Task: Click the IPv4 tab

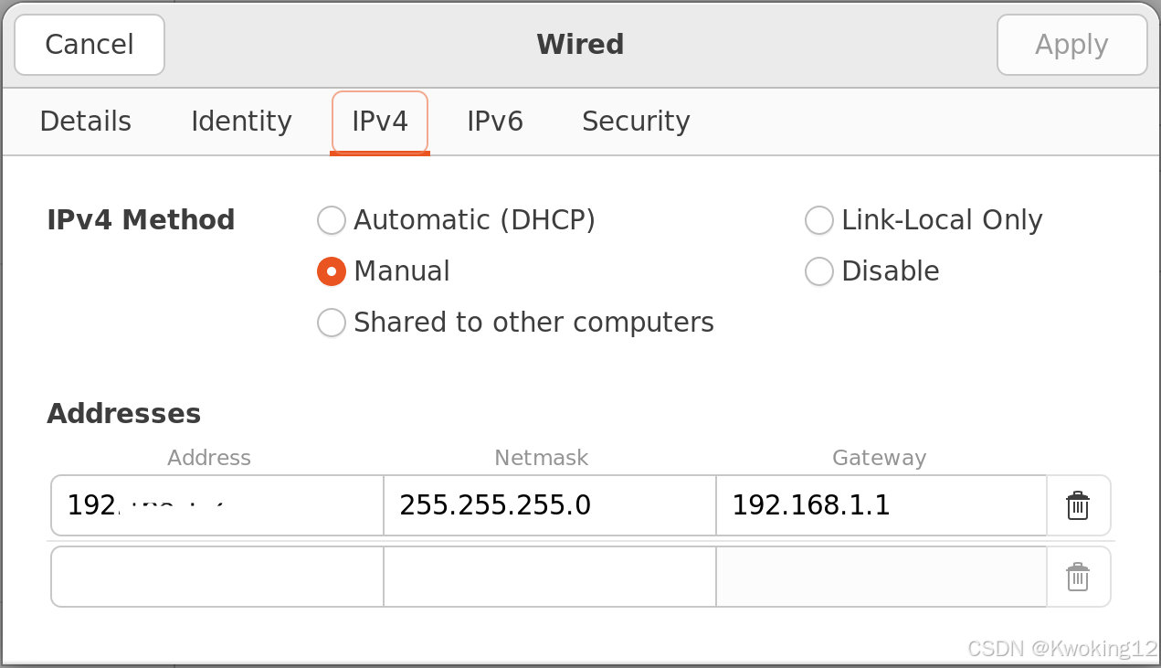Action: pos(380,122)
